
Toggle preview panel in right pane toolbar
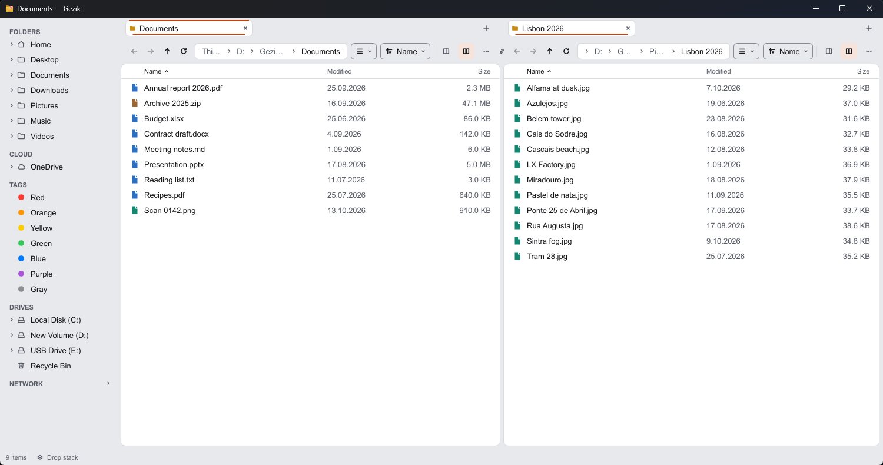tap(829, 51)
